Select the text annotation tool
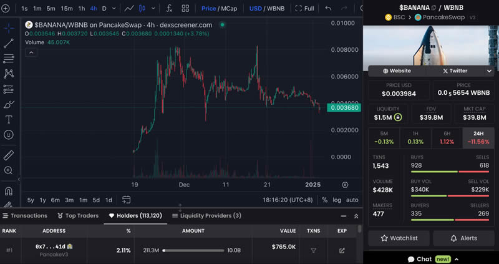Image resolution: width=499 pixels, height=264 pixels. pyautogui.click(x=9, y=119)
